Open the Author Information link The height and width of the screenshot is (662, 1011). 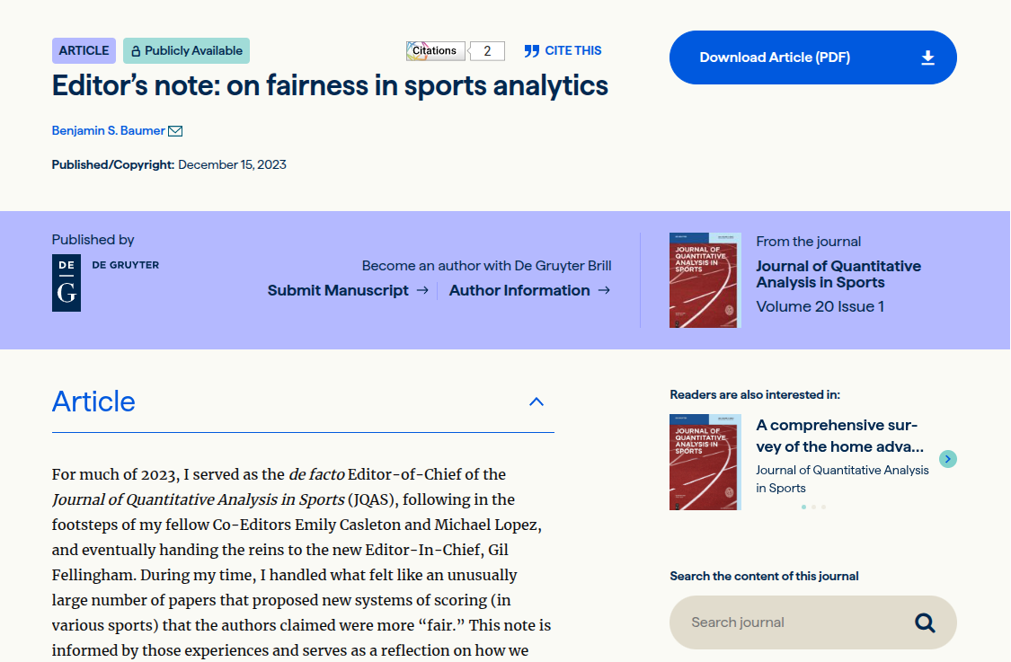point(529,290)
